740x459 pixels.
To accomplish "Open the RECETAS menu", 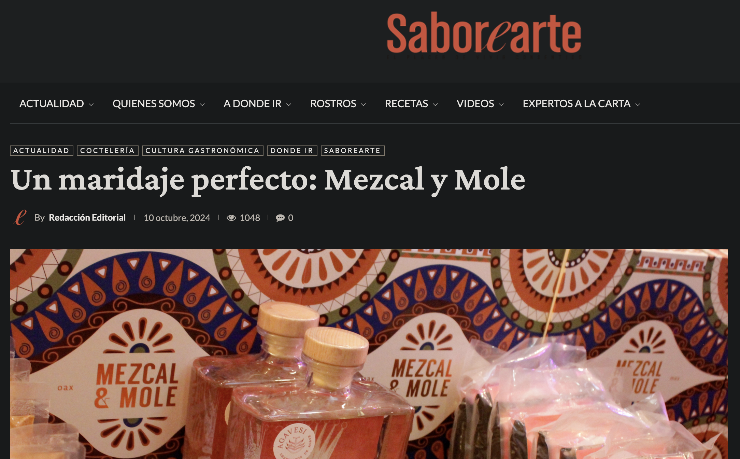I will tap(406, 103).
